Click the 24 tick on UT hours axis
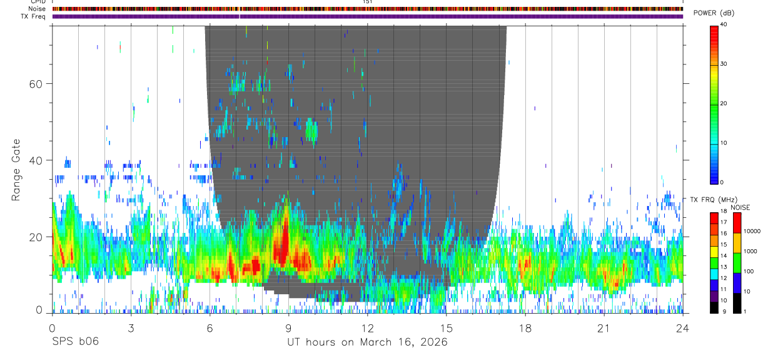The width and height of the screenshot is (768, 355). point(683,327)
